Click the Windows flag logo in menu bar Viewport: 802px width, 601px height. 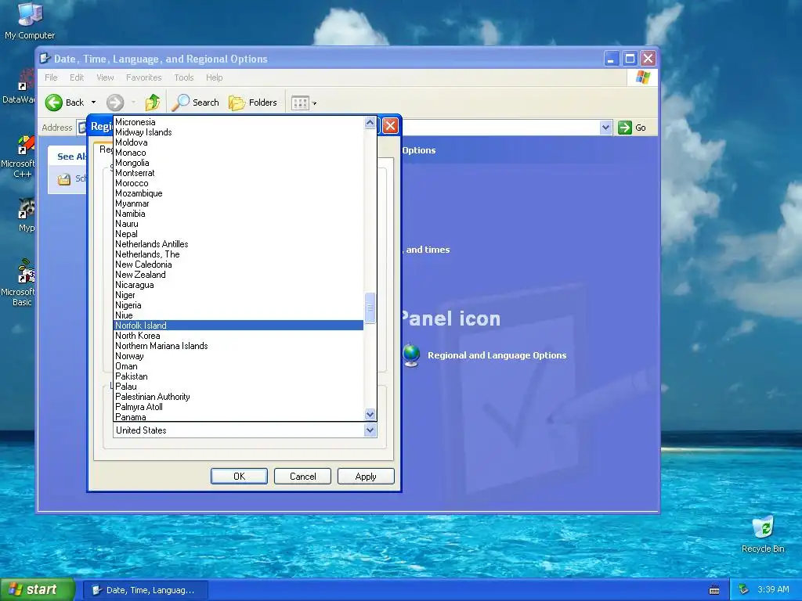pos(642,77)
